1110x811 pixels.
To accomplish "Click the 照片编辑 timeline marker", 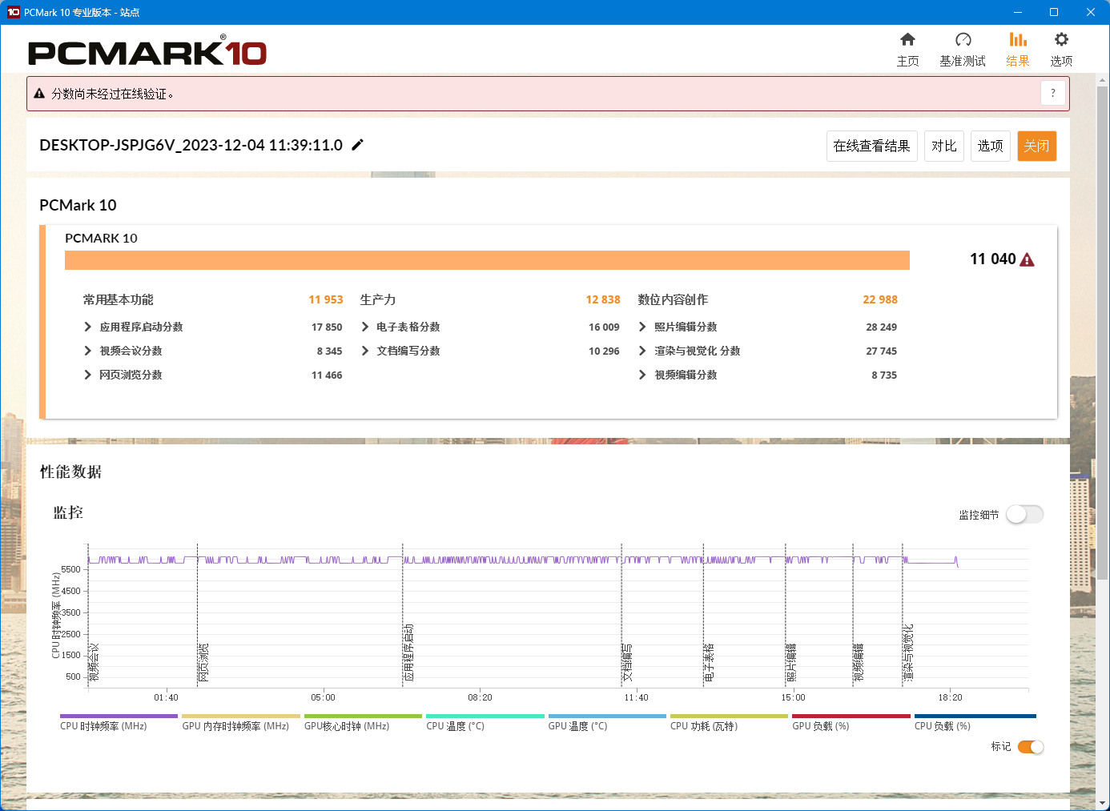I will (791, 663).
